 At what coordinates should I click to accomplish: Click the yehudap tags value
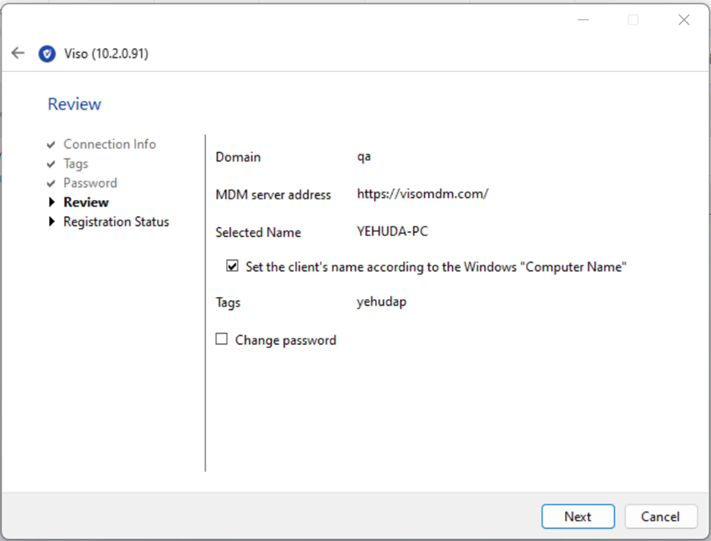(381, 303)
